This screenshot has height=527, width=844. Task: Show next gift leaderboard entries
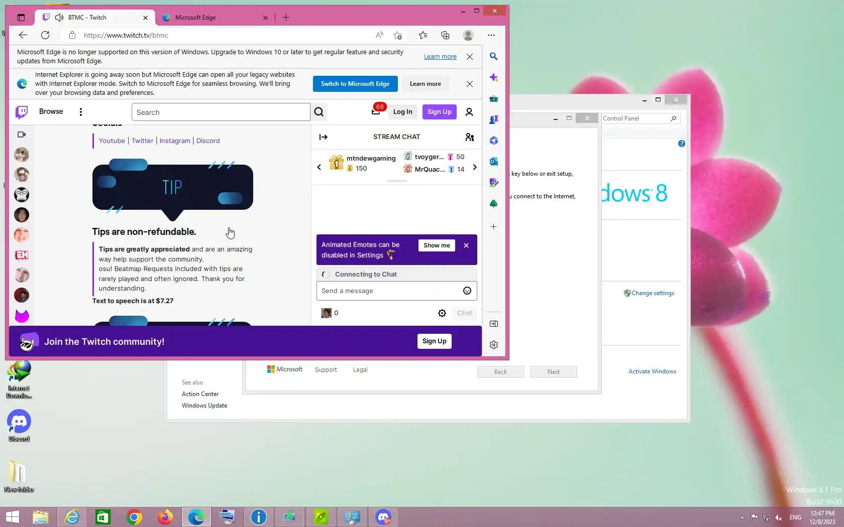[475, 167]
